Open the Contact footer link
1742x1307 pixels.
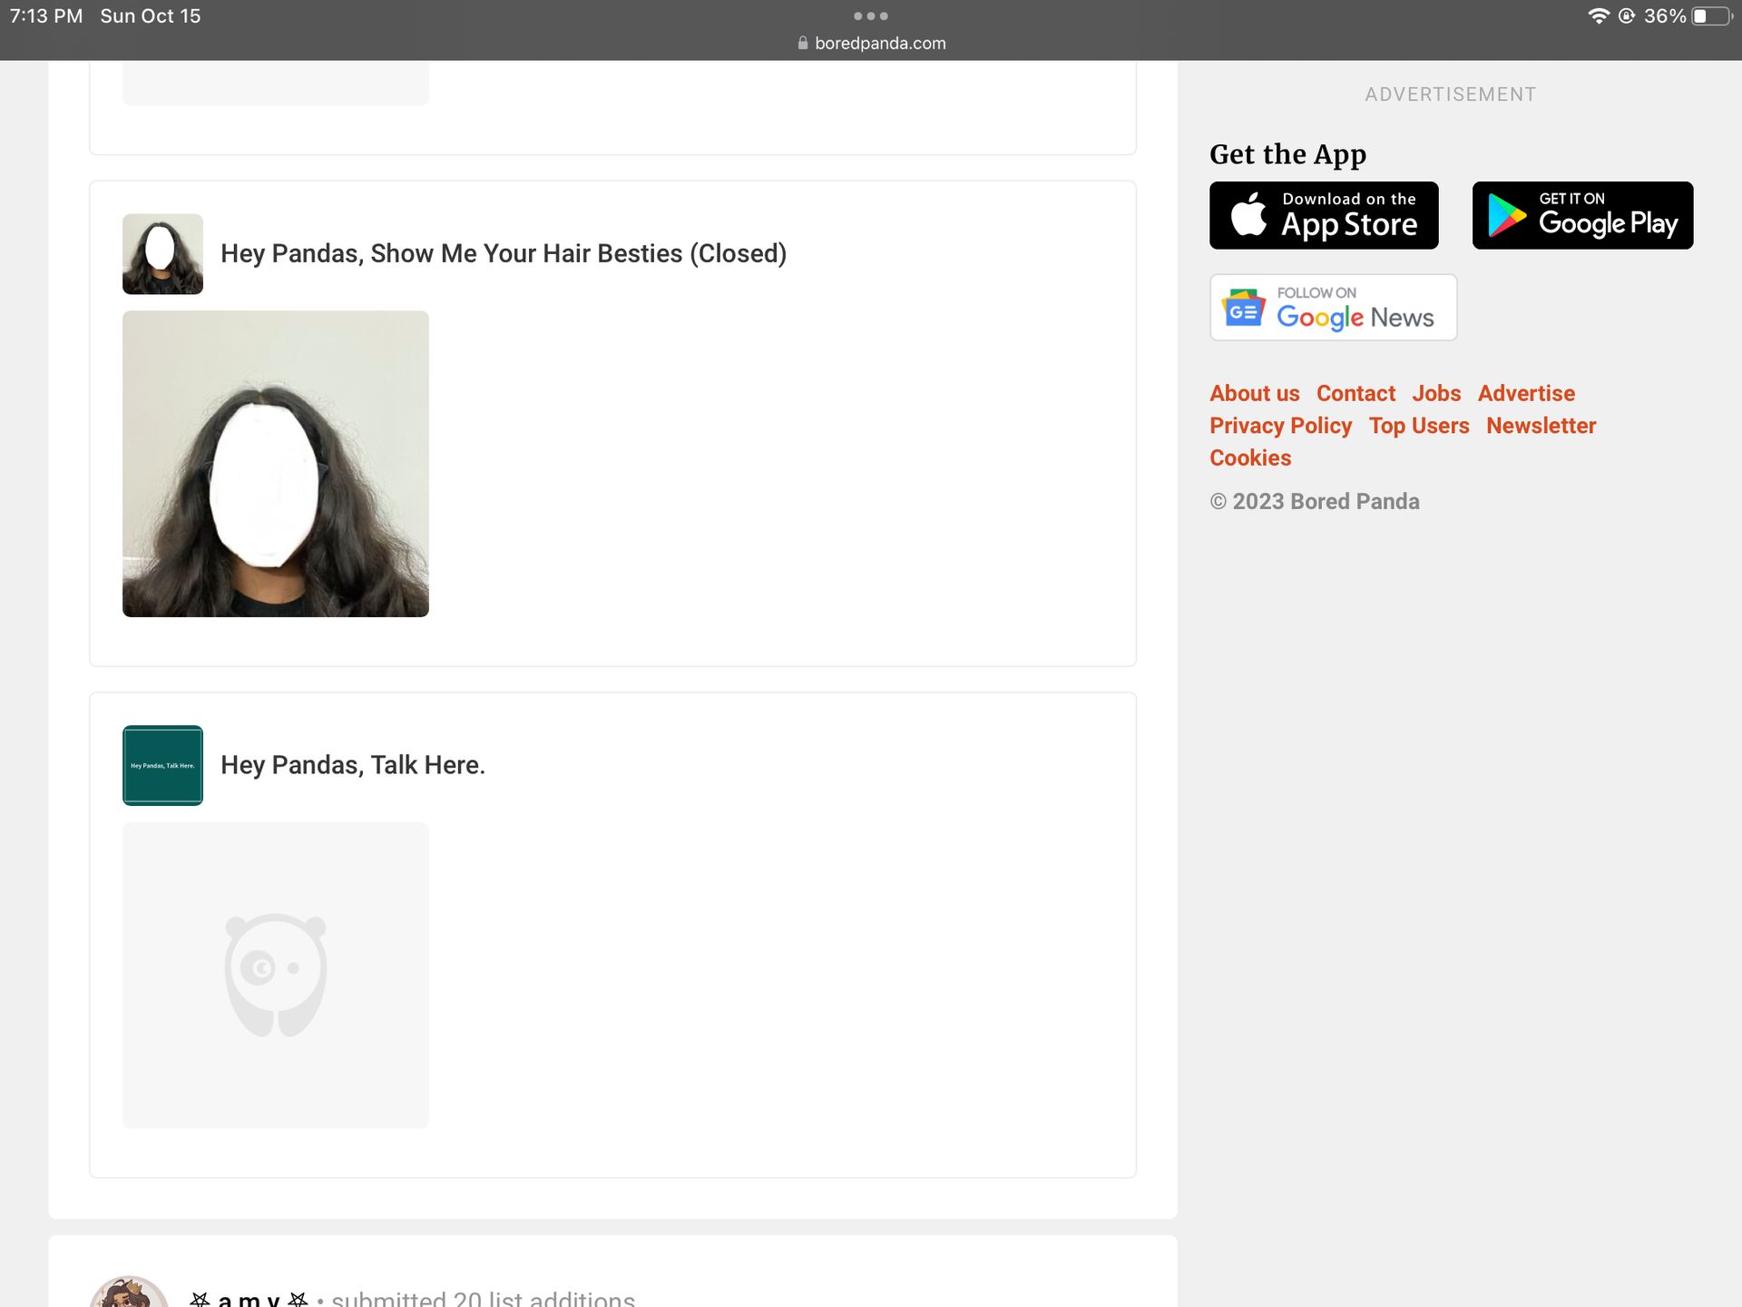(x=1355, y=393)
